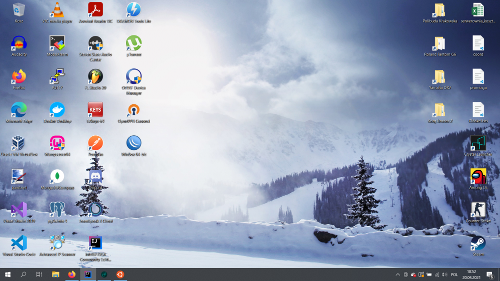This screenshot has height=281, width=500.
Task: Launch Audacity from the desktop
Action: (x=19, y=43)
